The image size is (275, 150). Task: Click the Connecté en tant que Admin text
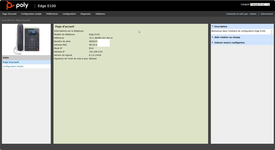coord(241,14)
